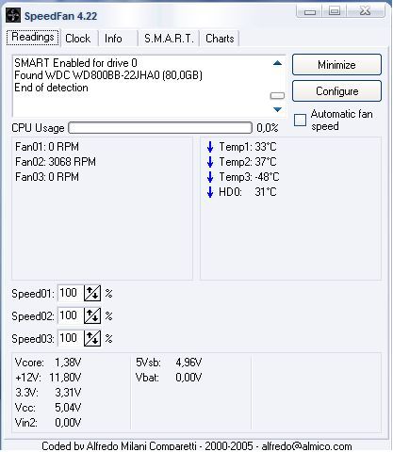Screen dimensions: 393x452
Task: Switch to the Clock tab
Action: (78, 39)
